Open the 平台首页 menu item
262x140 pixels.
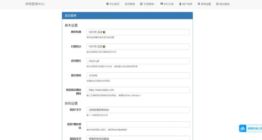click(x=113, y=4)
